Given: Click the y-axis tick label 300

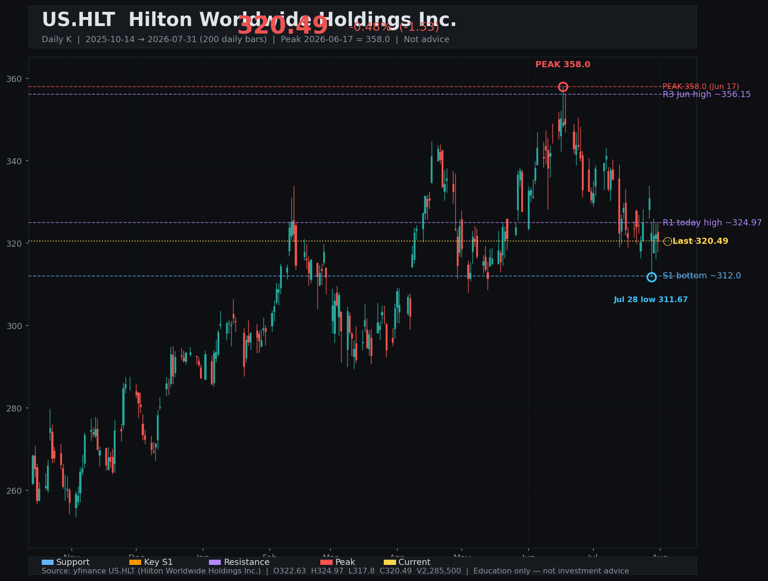Looking at the screenshot, I should (15, 326).
